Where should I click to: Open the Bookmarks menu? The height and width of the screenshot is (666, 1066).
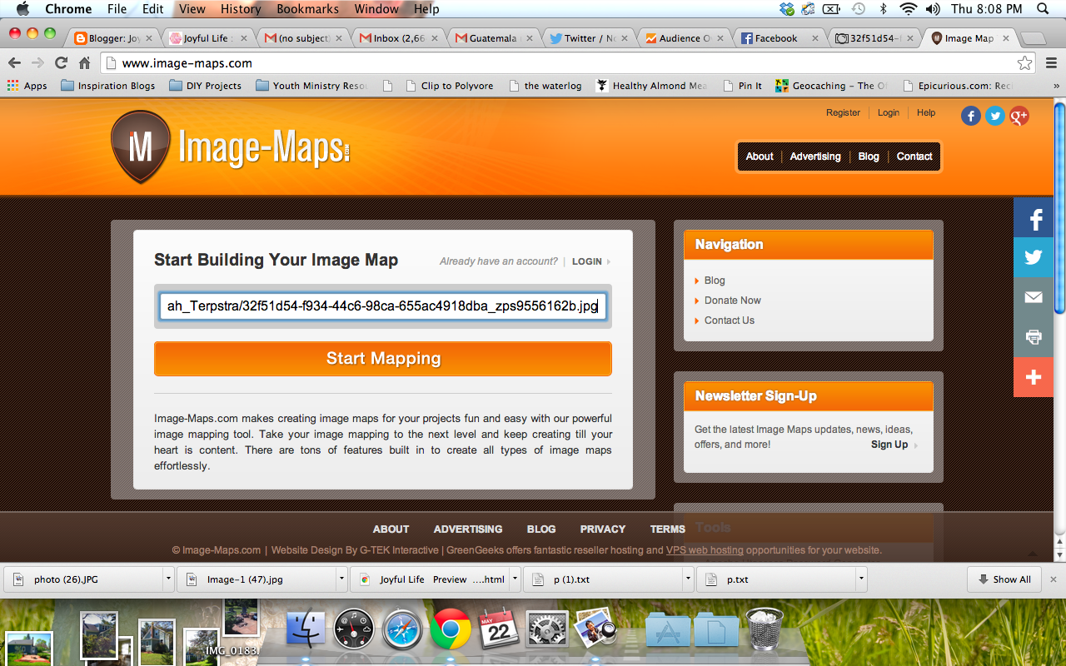click(x=307, y=9)
